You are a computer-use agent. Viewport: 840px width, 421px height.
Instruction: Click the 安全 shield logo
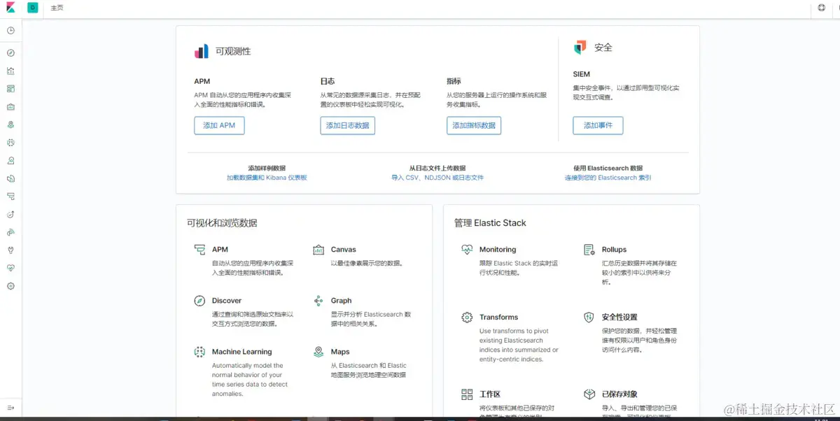coord(580,47)
